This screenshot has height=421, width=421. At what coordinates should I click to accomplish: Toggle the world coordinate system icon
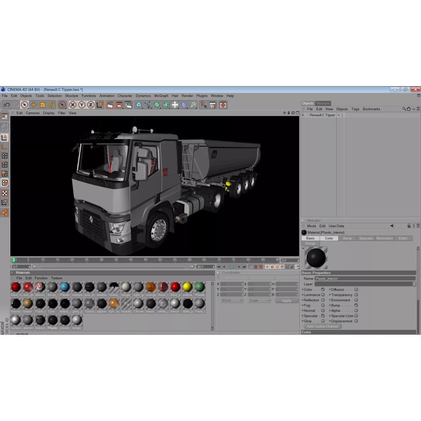point(100,105)
